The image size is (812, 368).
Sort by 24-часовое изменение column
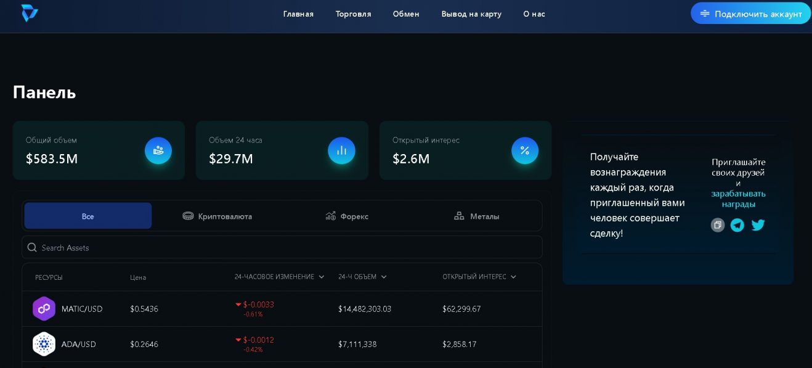point(279,277)
